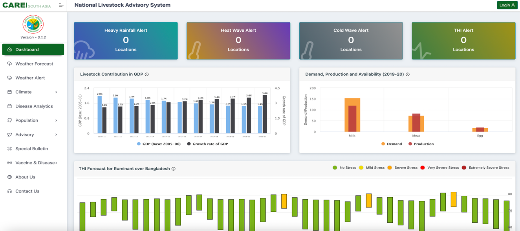Click the Special Bulletin command icon
The height and width of the screenshot is (231, 520).
click(x=9, y=149)
